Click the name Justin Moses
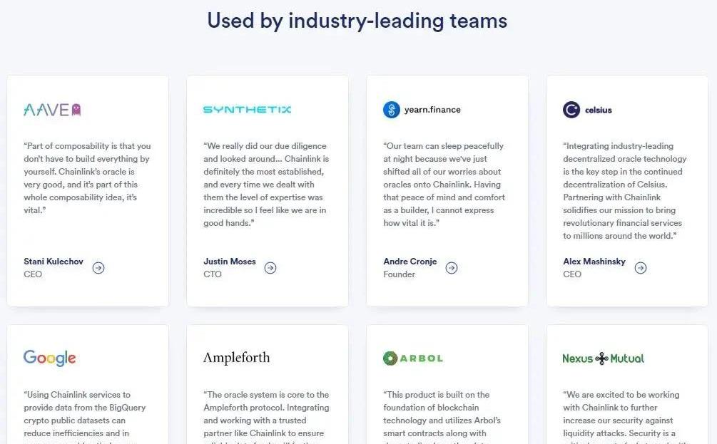Screen dimensions: 717x444 pos(230,262)
